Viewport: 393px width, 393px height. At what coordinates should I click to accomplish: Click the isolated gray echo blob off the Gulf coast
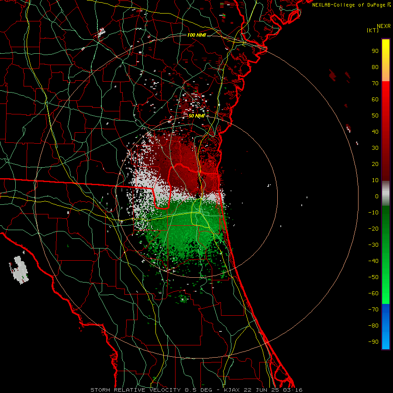(x=20, y=270)
